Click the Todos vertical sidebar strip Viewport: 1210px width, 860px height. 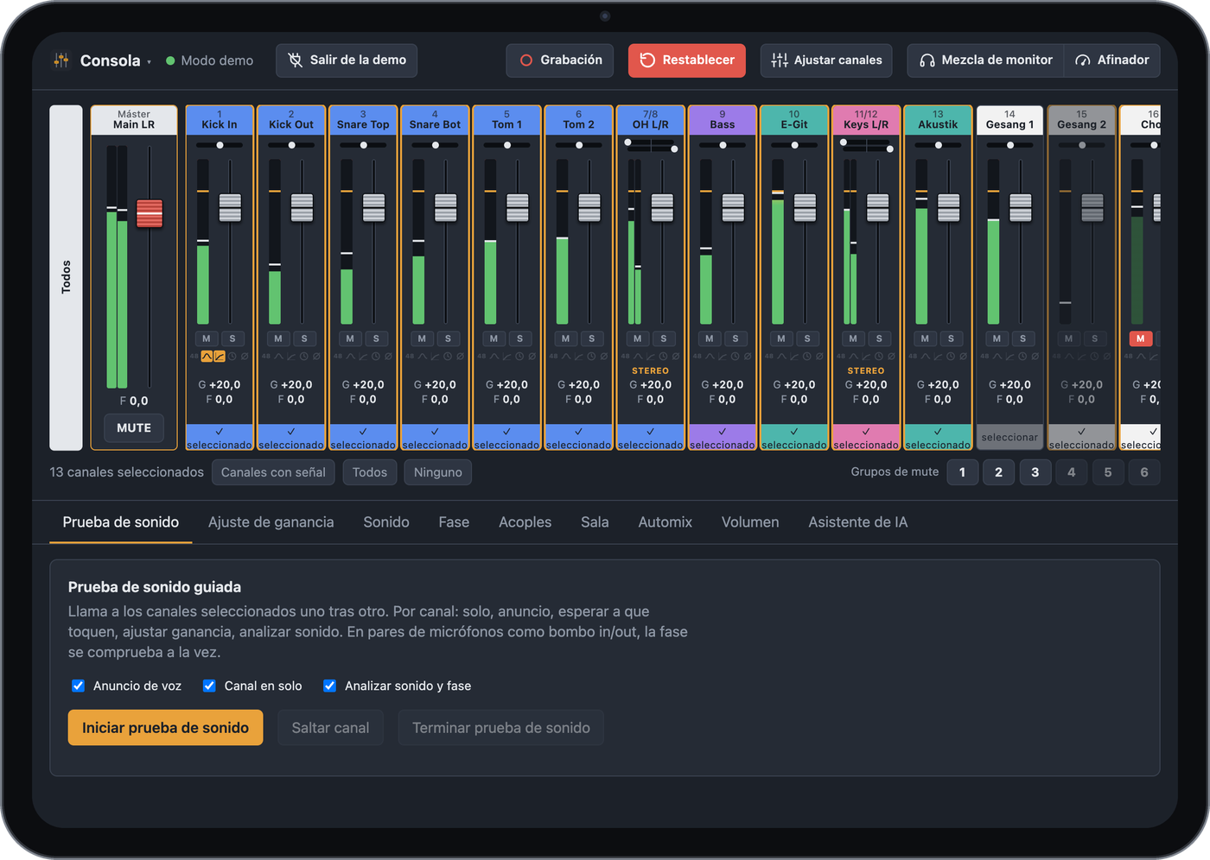click(x=66, y=277)
